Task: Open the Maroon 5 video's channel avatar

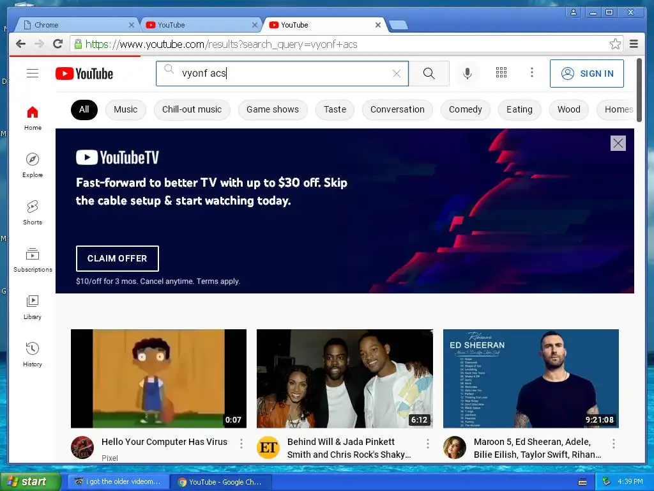Action: click(x=455, y=448)
